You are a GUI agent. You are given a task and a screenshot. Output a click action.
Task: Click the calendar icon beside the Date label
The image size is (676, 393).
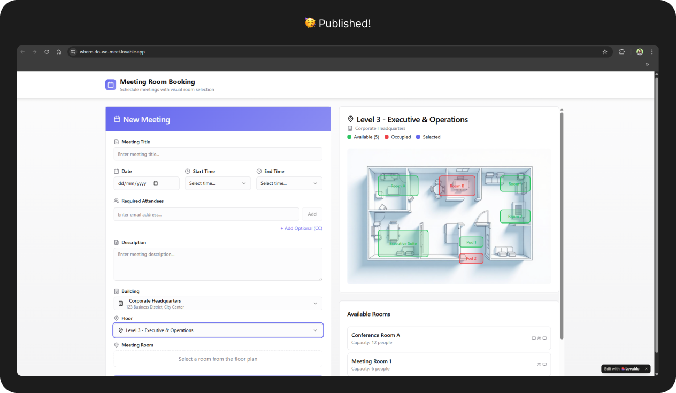[117, 171]
